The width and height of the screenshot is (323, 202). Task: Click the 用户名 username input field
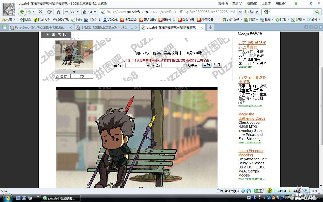[135, 65]
